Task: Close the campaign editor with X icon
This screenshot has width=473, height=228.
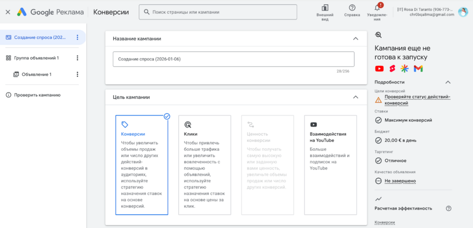Action: [7, 12]
